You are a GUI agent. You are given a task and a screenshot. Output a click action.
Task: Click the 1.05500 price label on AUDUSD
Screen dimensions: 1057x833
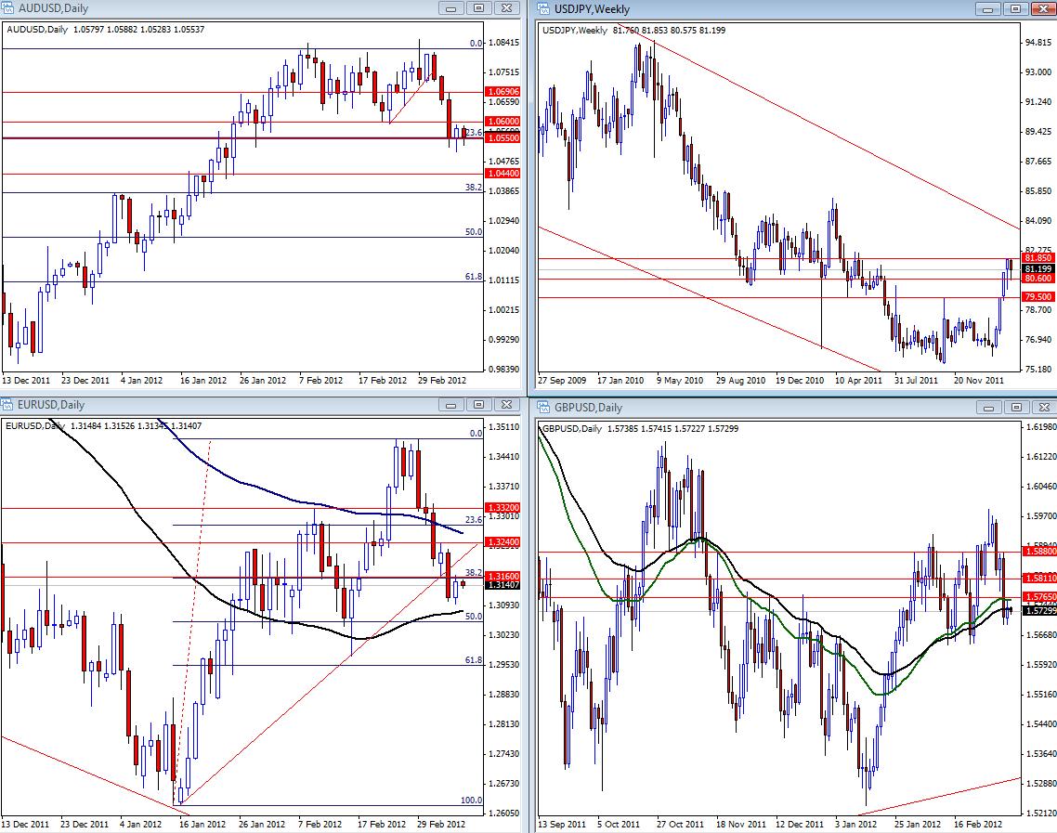pos(502,137)
